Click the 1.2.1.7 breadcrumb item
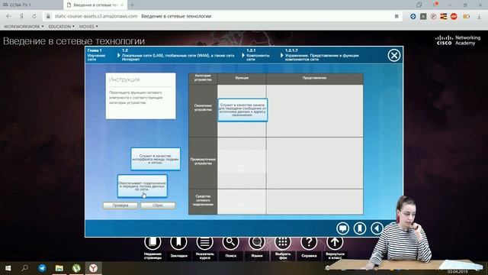The image size is (488, 275). coord(322,54)
